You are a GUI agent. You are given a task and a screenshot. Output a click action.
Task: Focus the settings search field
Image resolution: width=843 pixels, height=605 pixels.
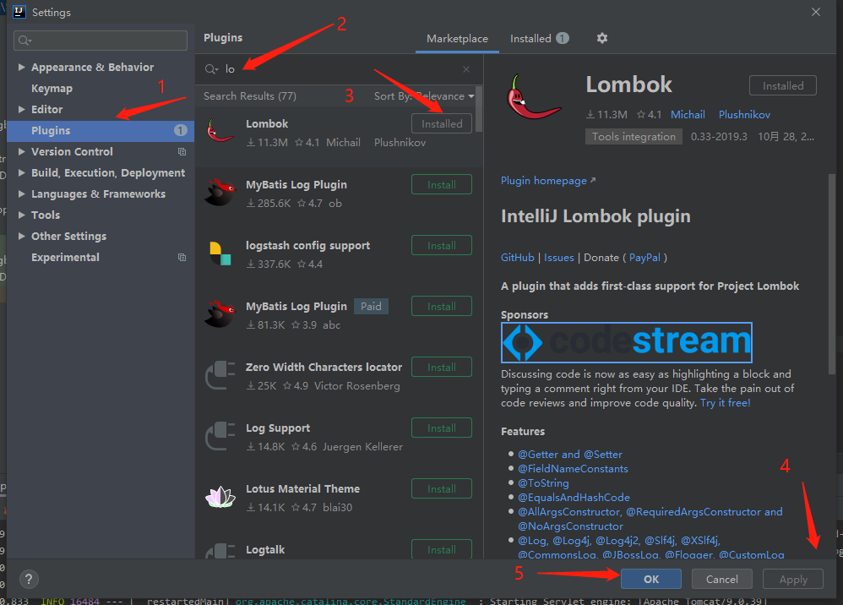(x=101, y=41)
